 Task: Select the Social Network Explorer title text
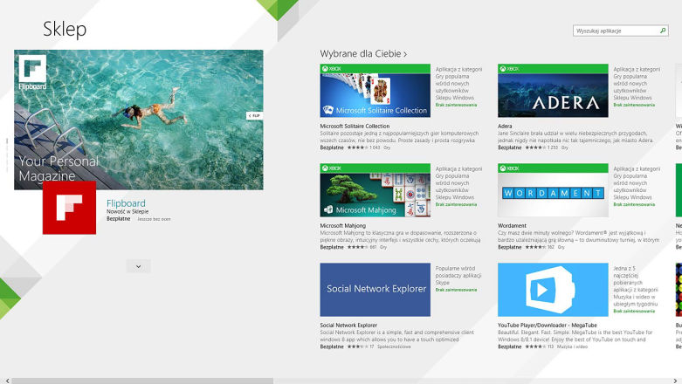point(348,326)
